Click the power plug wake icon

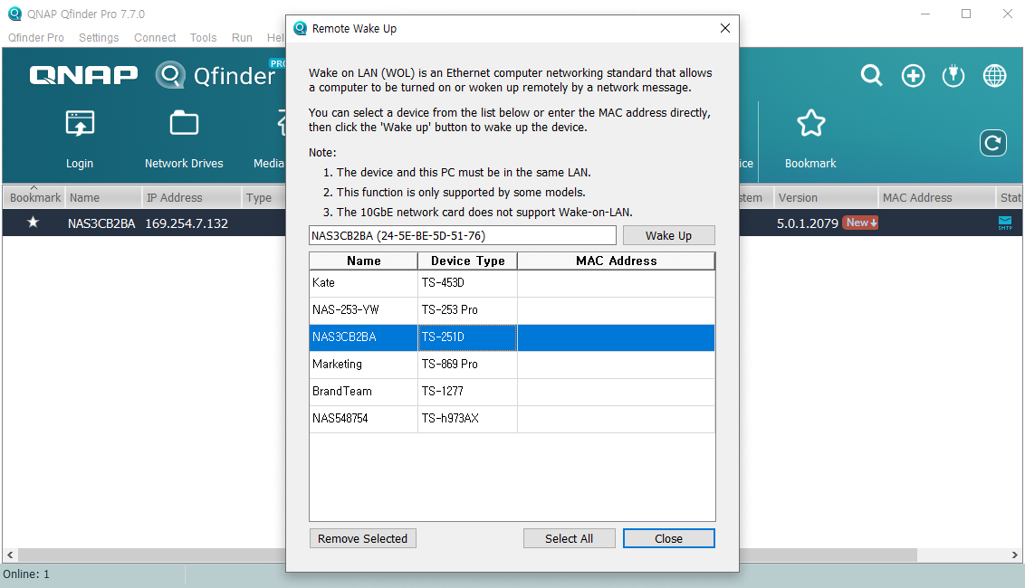pyautogui.click(x=953, y=76)
